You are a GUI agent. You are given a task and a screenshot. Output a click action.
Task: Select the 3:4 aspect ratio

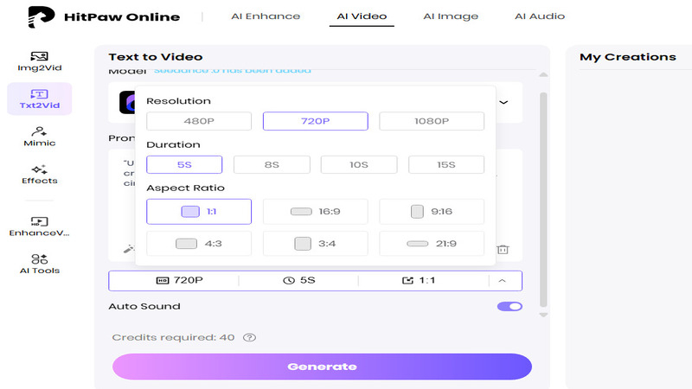tap(315, 244)
